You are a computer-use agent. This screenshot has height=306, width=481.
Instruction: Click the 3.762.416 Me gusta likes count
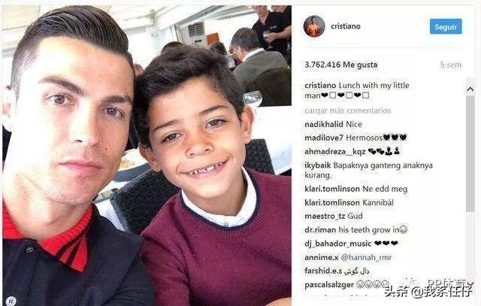tap(340, 65)
